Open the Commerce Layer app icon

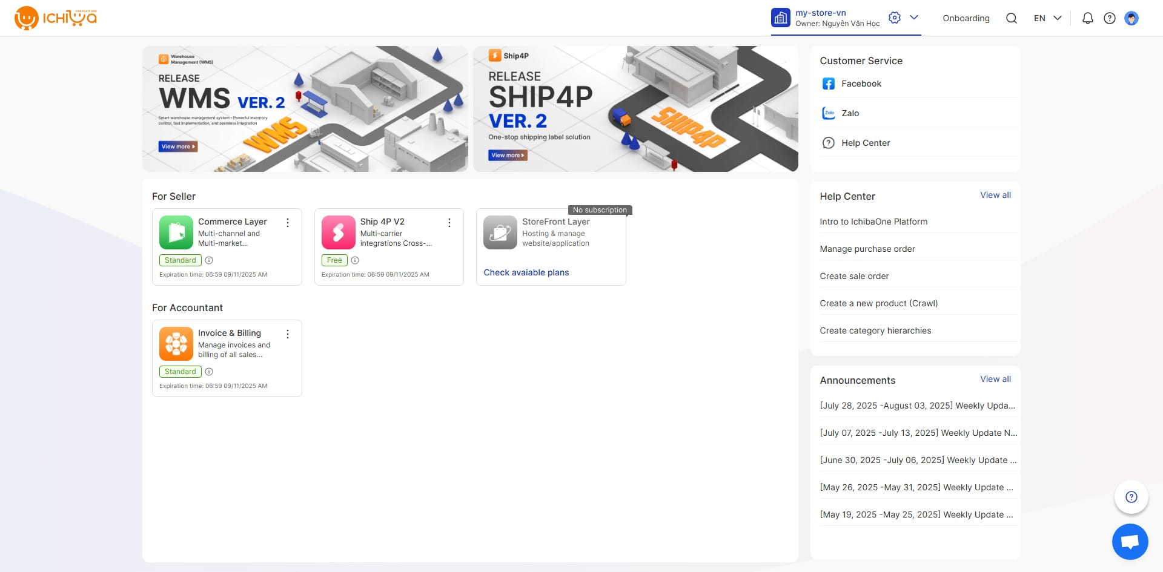[176, 232]
